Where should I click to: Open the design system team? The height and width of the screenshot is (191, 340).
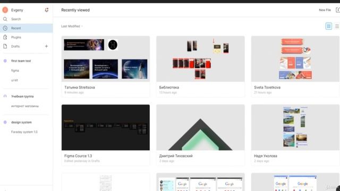pos(21,123)
